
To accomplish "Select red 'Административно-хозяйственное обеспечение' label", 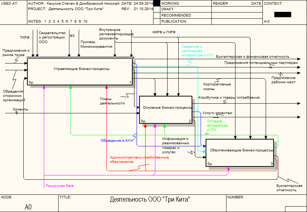I will tap(139, 159).
